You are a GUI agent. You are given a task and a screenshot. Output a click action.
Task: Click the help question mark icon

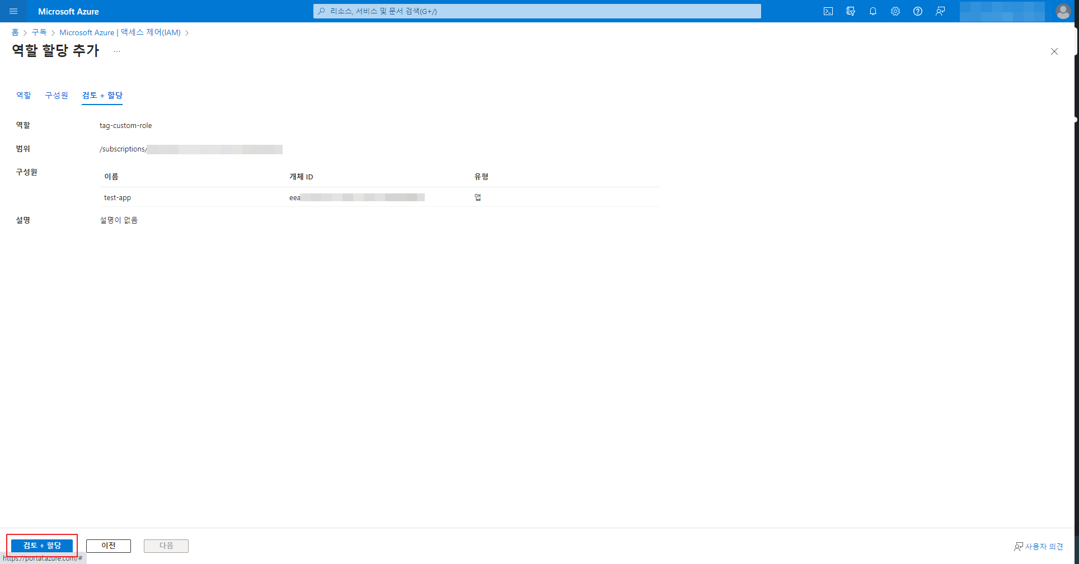coord(918,11)
